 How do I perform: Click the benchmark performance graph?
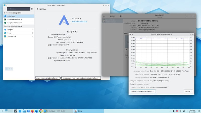pyautogui.click(x=162, y=52)
